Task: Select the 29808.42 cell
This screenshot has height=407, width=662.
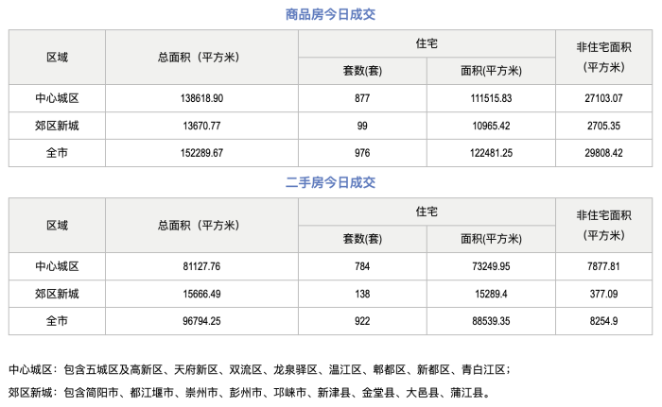Action: 603,153
